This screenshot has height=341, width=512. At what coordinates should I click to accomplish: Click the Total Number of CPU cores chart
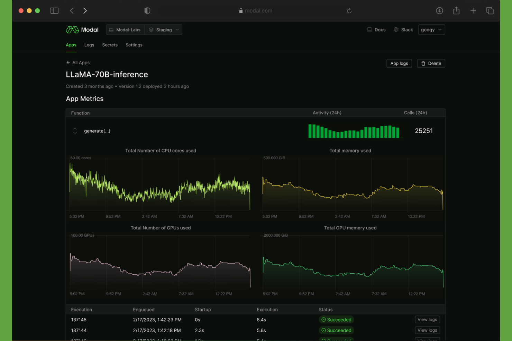(160, 184)
